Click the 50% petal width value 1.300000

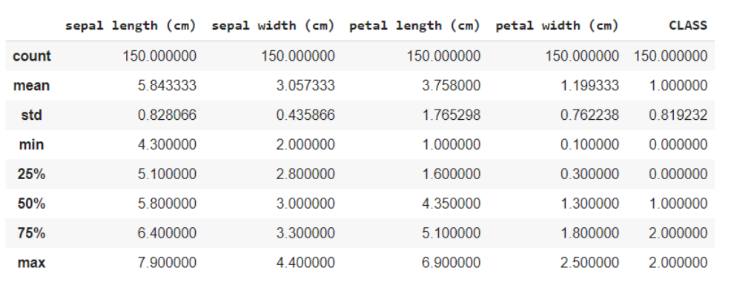(x=589, y=204)
